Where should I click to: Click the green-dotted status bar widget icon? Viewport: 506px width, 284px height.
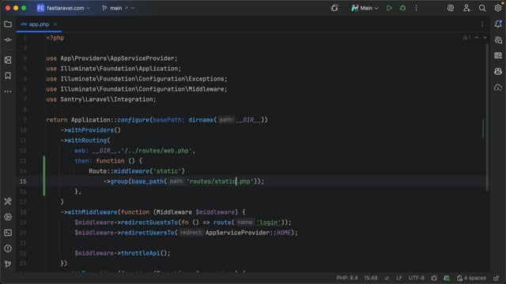point(447,278)
